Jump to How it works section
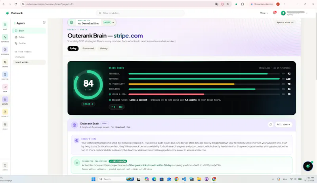This screenshot has height=183, width=317. click(x=29, y=62)
